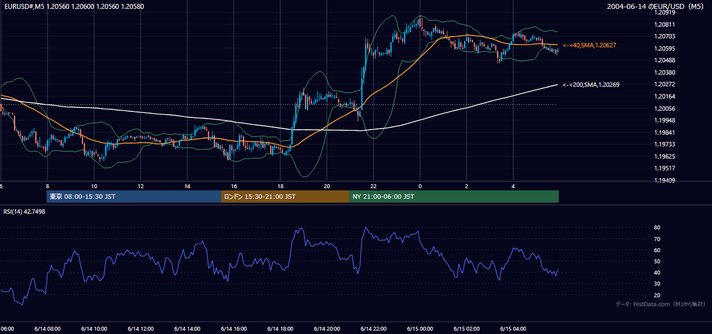712x334 pixels.
Task: Click hour label 0 on price chart time axis
Action: [x=420, y=186]
